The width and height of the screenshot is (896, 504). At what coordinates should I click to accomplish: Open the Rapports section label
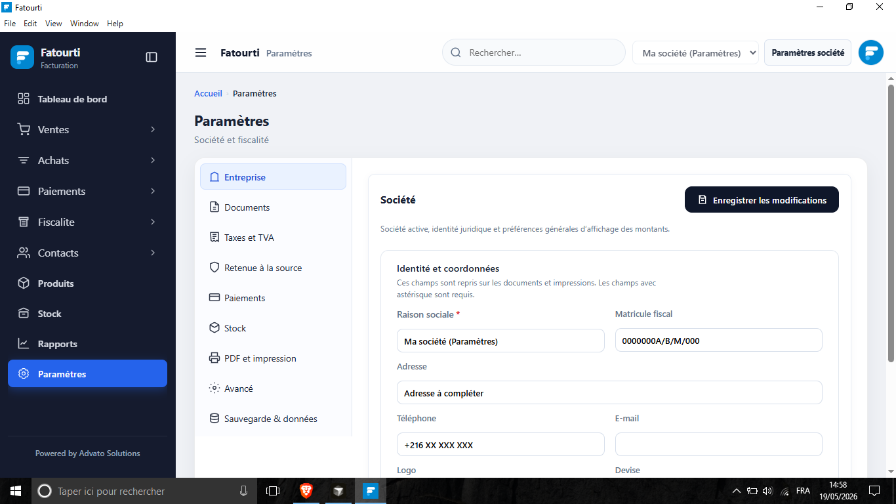coord(58,344)
